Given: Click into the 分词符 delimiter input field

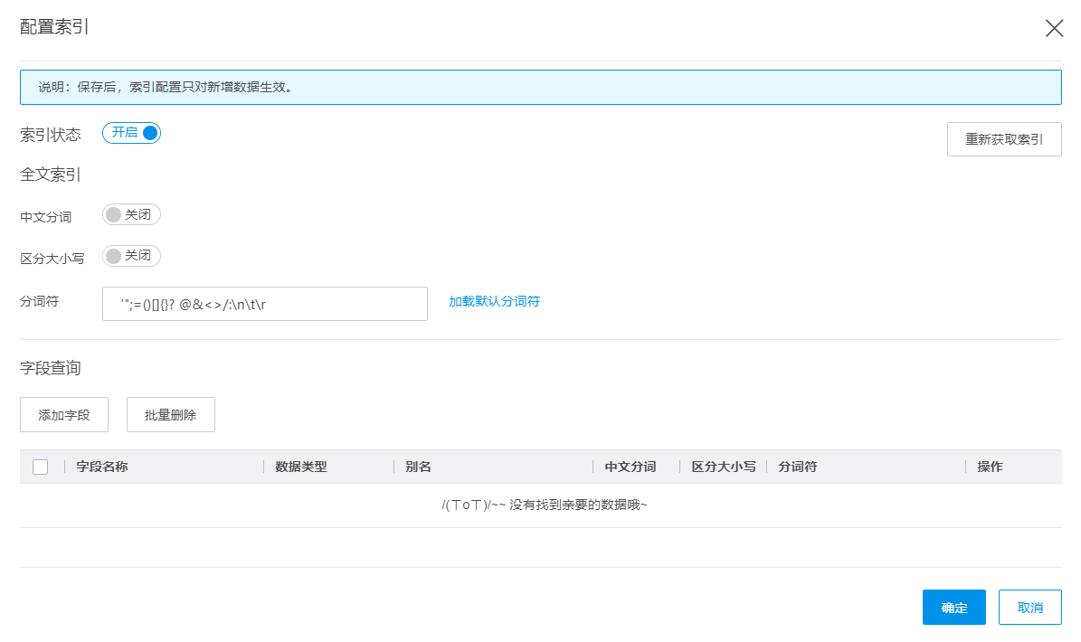Looking at the screenshot, I should click(264, 304).
